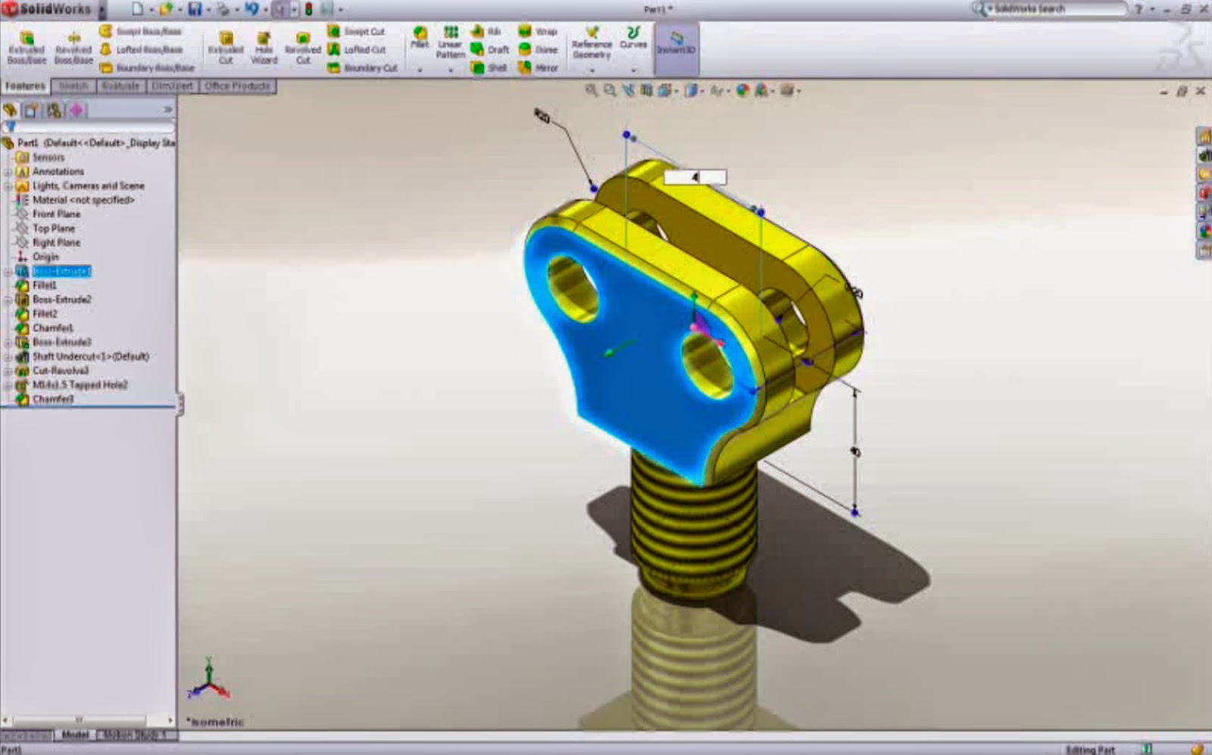The height and width of the screenshot is (755, 1212).
Task: Switch to the Features tab
Action: point(25,86)
